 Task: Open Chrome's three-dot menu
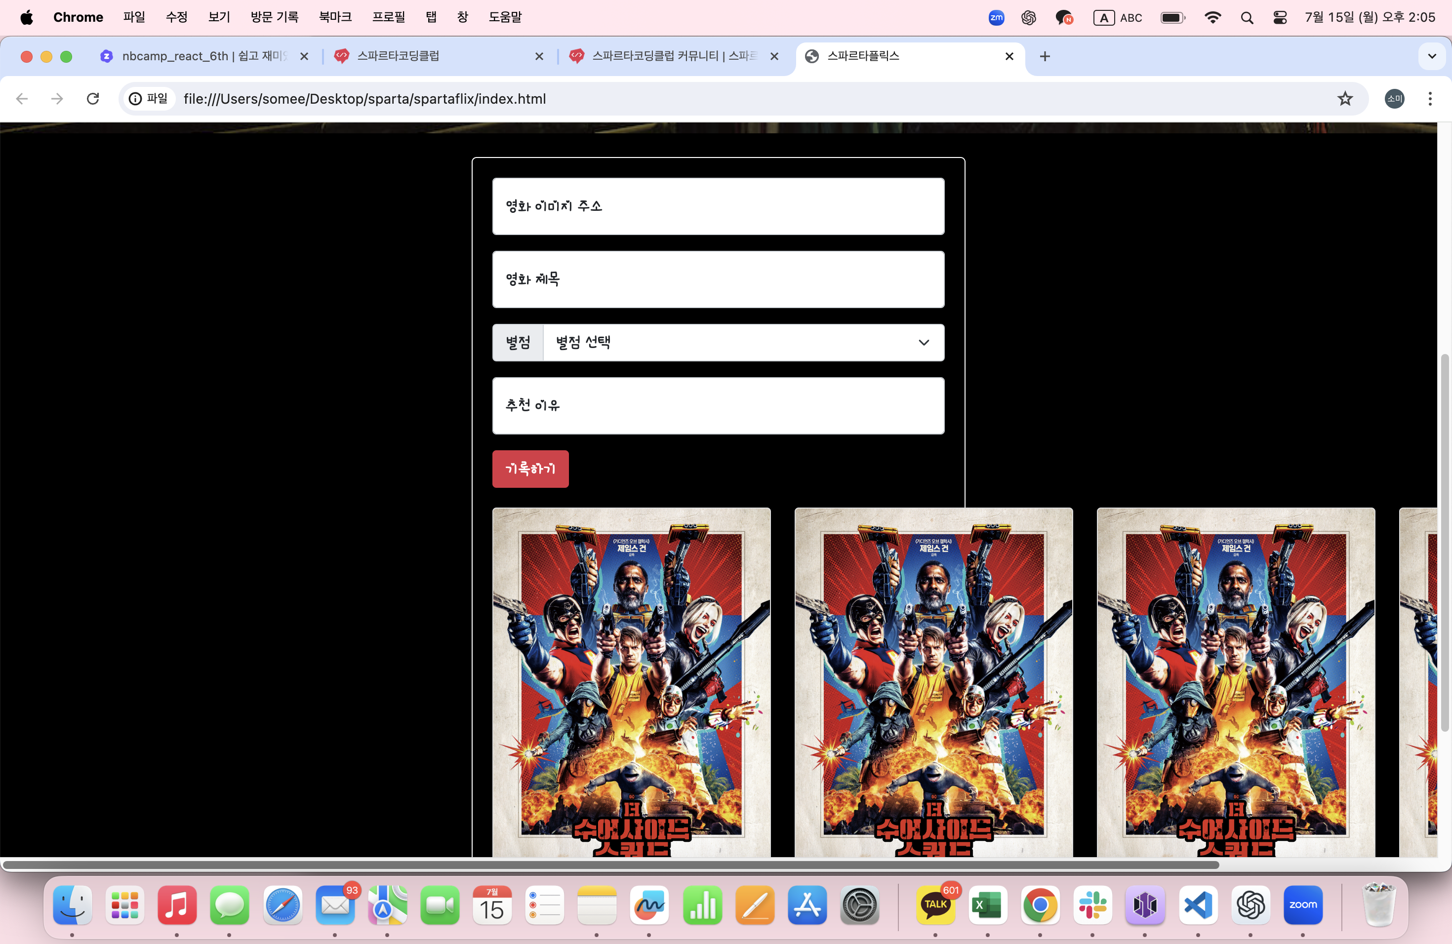1430,99
